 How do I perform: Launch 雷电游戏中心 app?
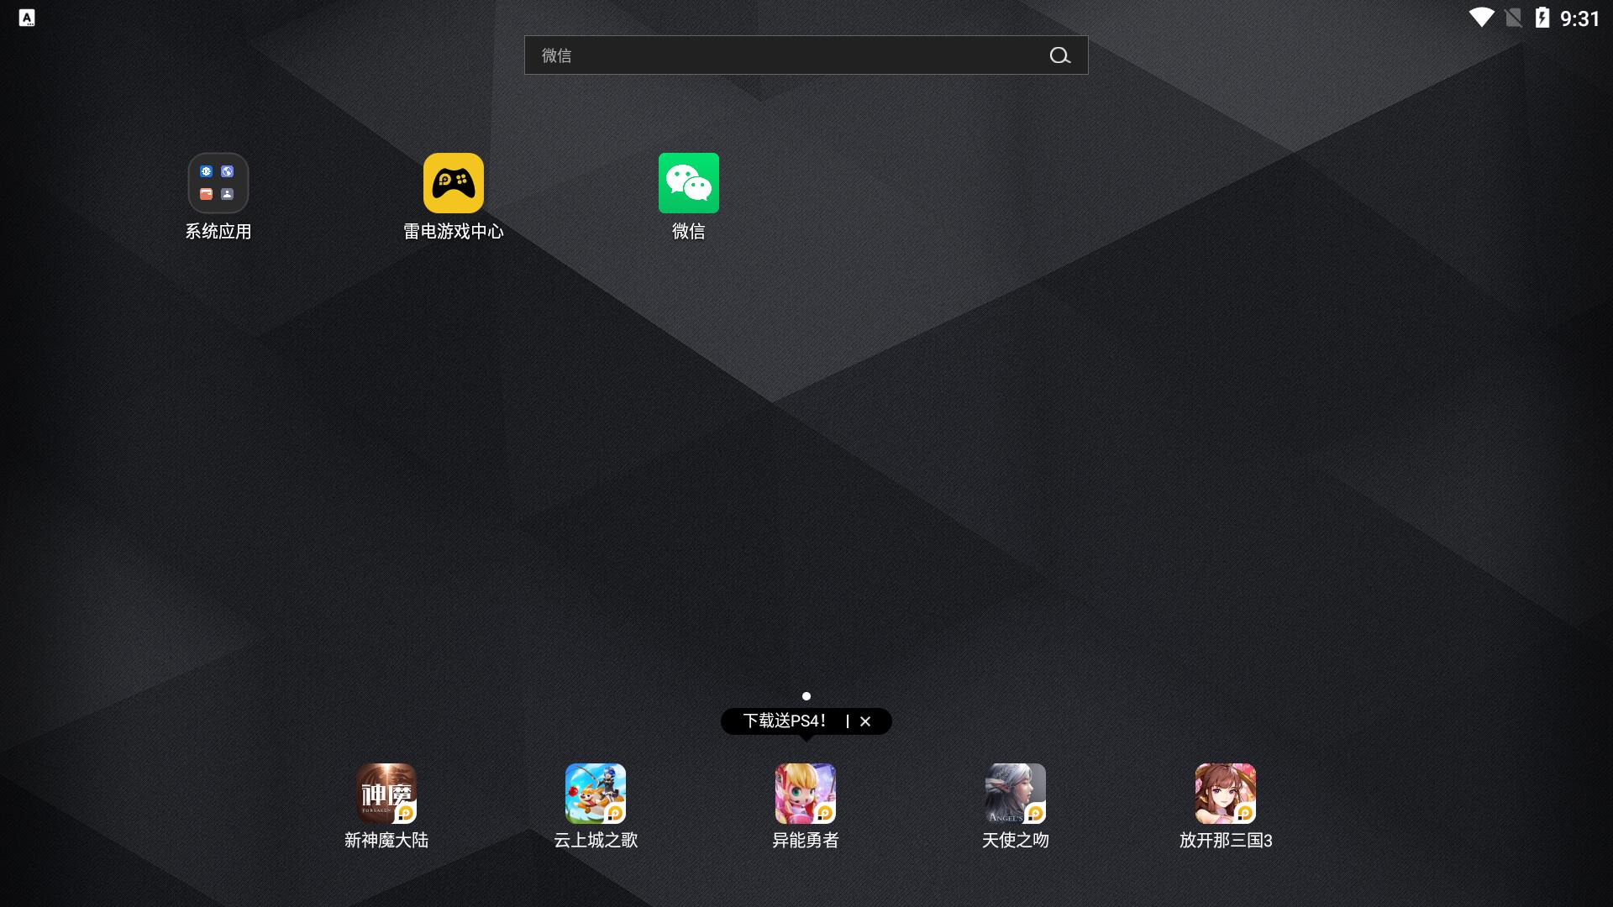click(x=454, y=183)
